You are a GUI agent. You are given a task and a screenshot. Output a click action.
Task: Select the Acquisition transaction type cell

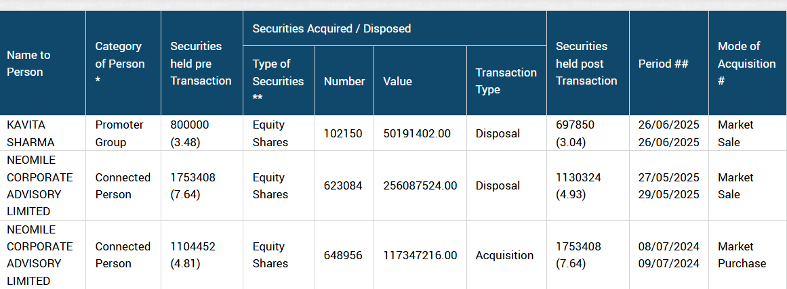click(x=506, y=255)
